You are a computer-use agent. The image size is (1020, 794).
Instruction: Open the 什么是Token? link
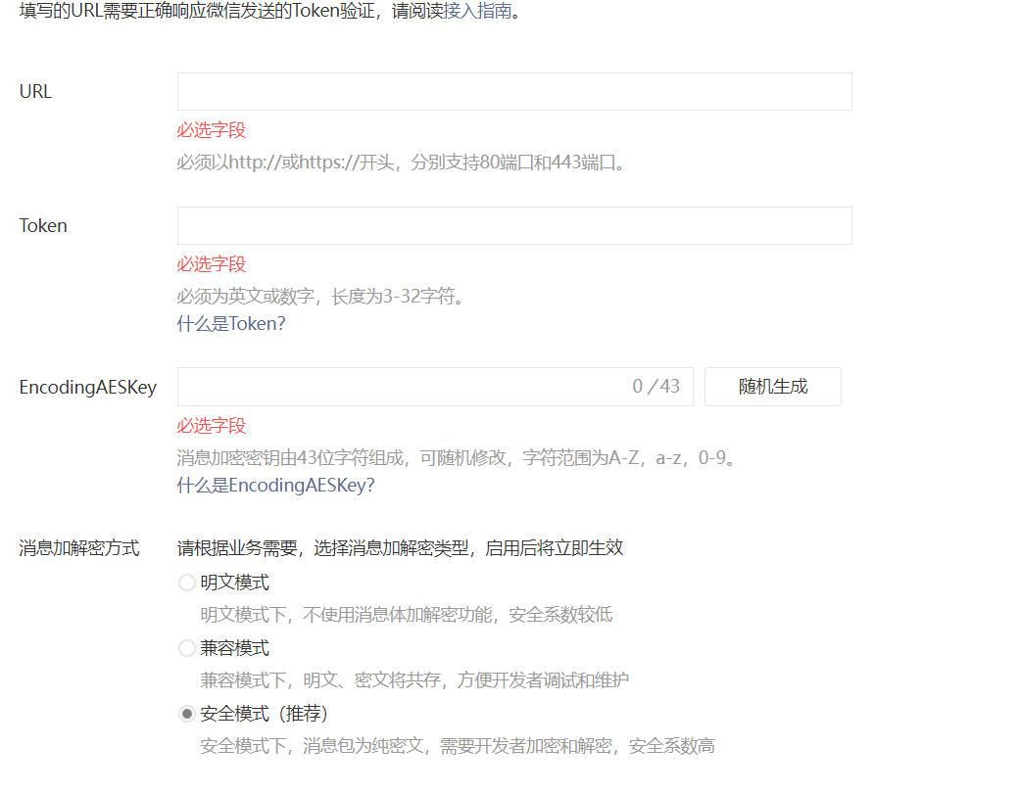click(x=231, y=324)
